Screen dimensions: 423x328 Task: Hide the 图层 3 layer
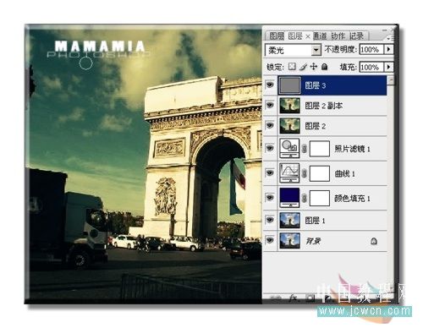270,85
